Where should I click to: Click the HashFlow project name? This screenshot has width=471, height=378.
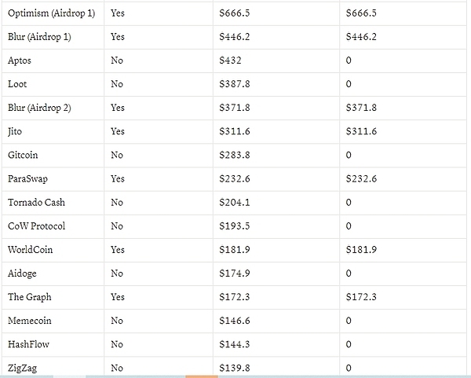click(x=28, y=343)
